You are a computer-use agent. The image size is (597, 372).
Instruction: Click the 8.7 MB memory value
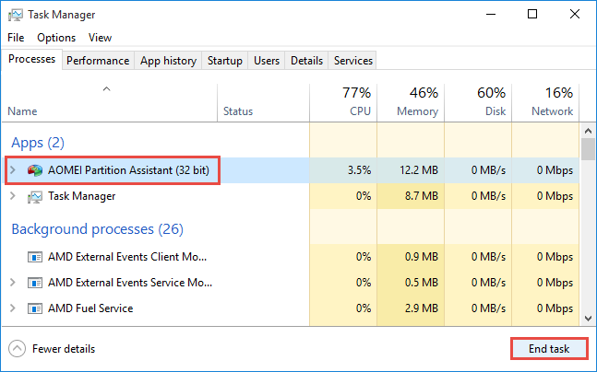tap(422, 196)
